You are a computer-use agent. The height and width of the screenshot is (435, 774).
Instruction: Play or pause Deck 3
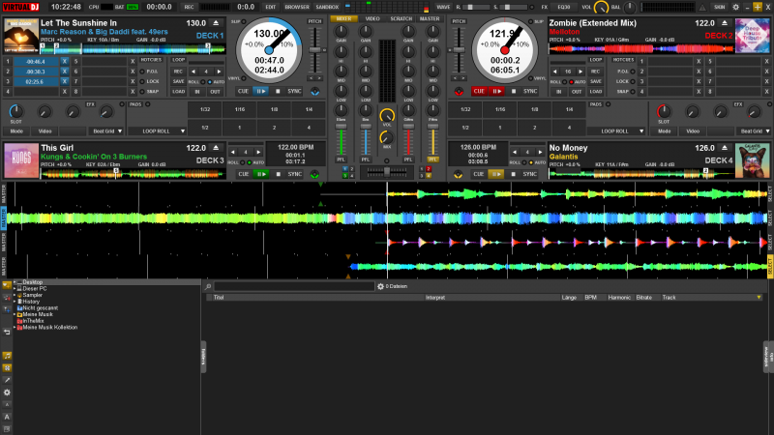(x=260, y=174)
